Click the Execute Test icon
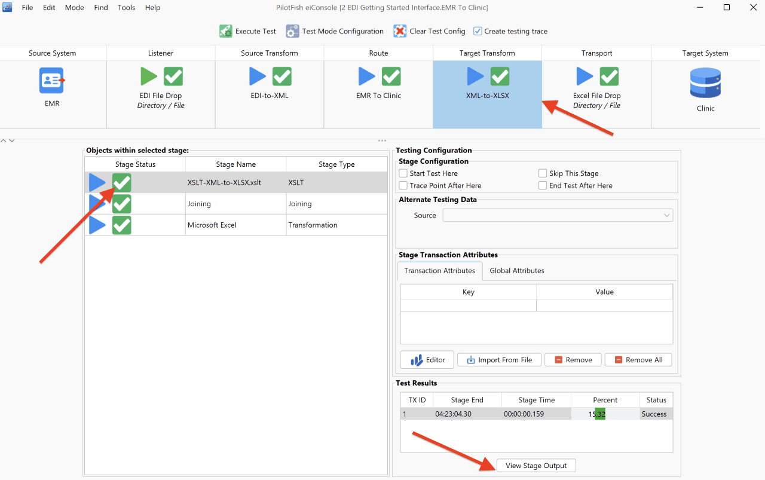The height and width of the screenshot is (480, 765). coord(225,31)
